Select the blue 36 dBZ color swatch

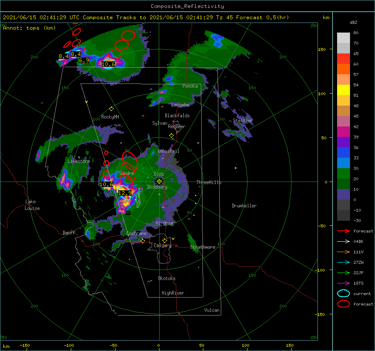(x=343, y=152)
